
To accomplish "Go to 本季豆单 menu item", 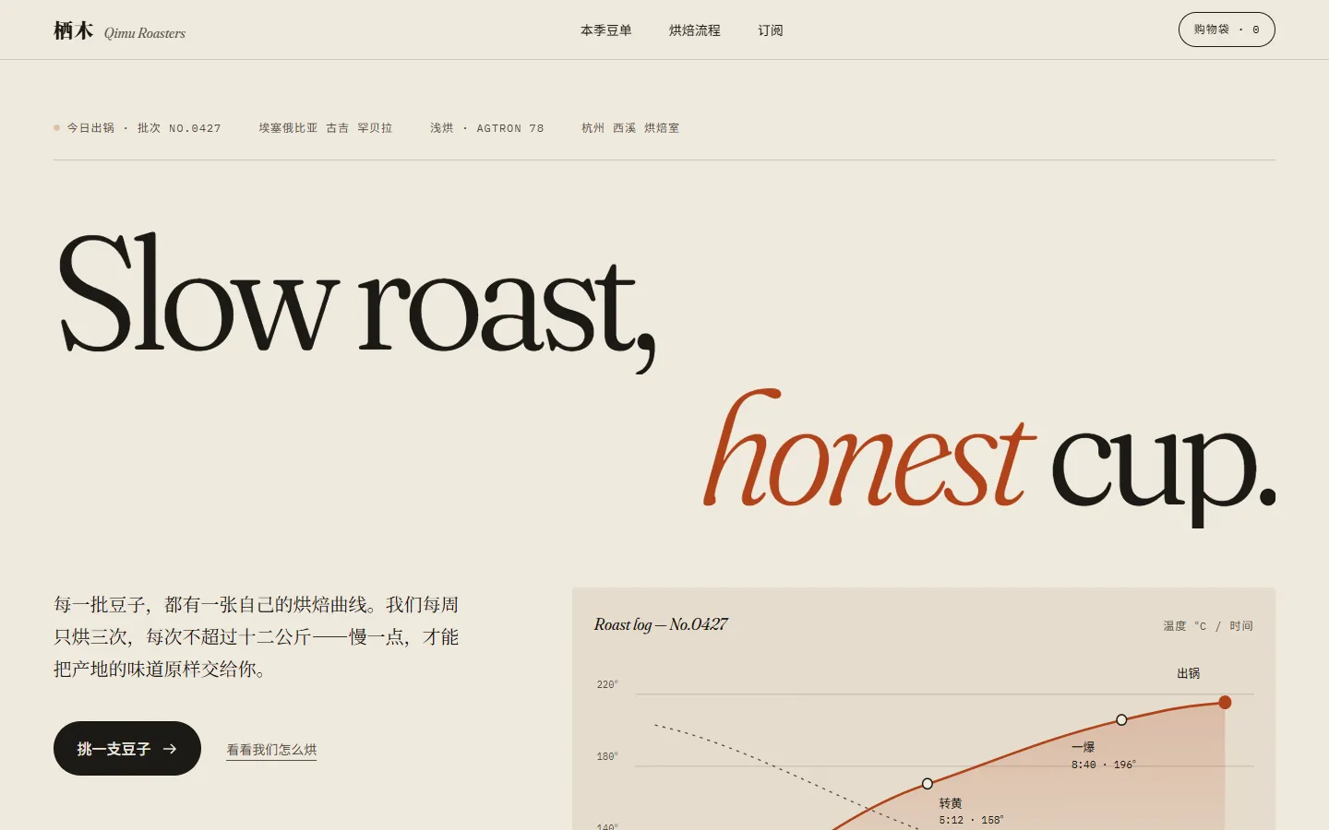I will [x=606, y=30].
